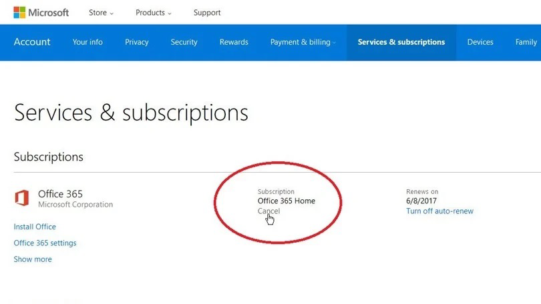The image size is (541, 304).
Task: Cancel the Office 365 Home subscription
Action: pos(268,211)
